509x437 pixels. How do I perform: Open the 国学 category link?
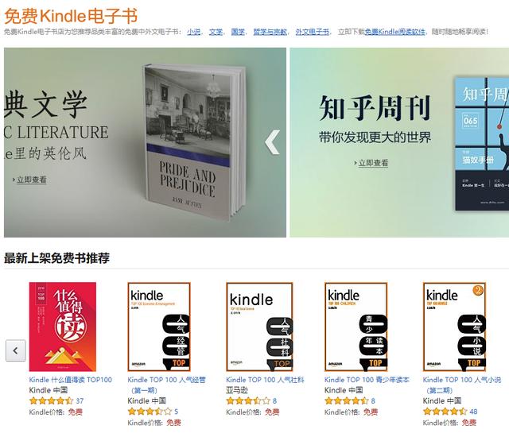click(x=238, y=32)
